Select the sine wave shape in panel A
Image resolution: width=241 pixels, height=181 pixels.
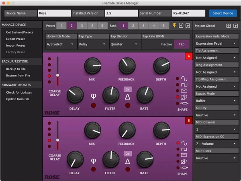pyautogui.click(x=184, y=78)
